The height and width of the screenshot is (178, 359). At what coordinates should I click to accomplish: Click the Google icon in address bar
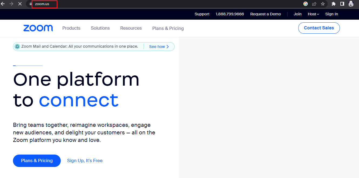(306, 4)
